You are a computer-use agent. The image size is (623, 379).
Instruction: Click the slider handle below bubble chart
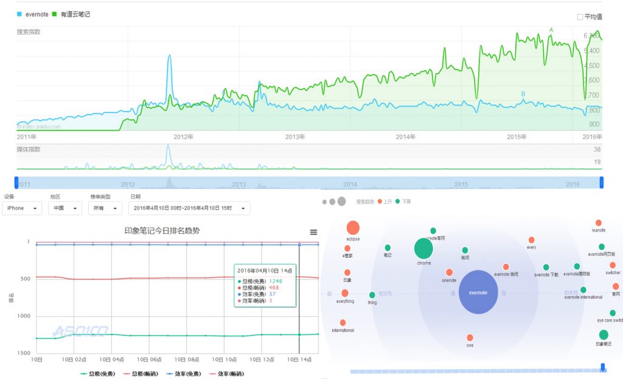tap(603, 367)
